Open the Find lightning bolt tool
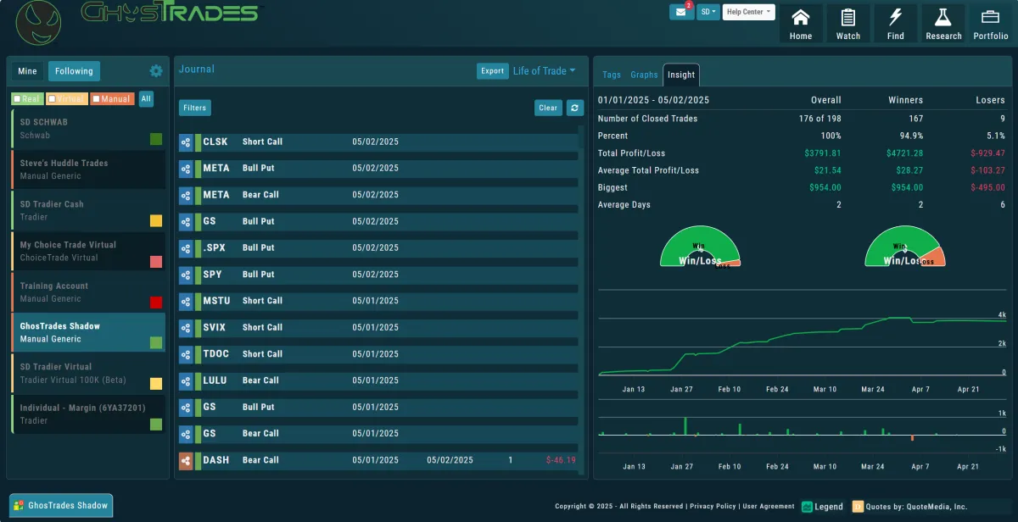The width and height of the screenshot is (1018, 522). (x=896, y=23)
